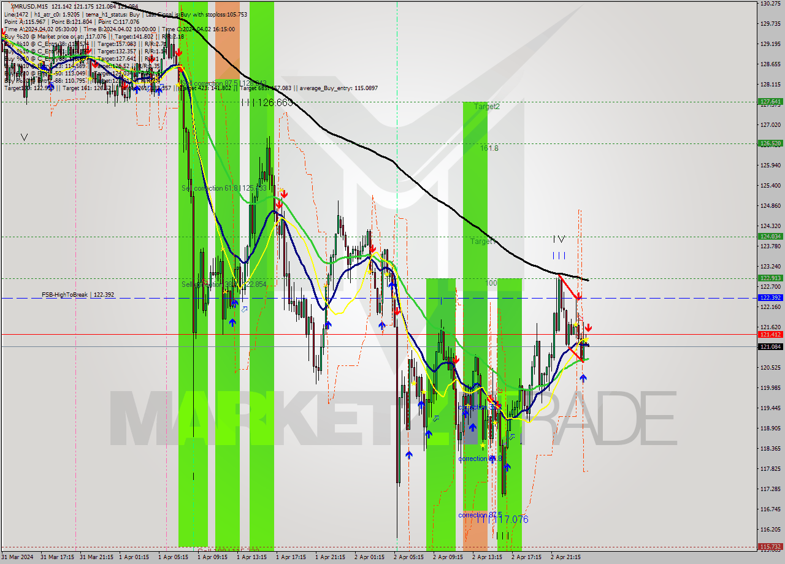Click the Sell correction 61.8 | 125.453 label
Viewport: 785px width, 564px height.
point(224,188)
